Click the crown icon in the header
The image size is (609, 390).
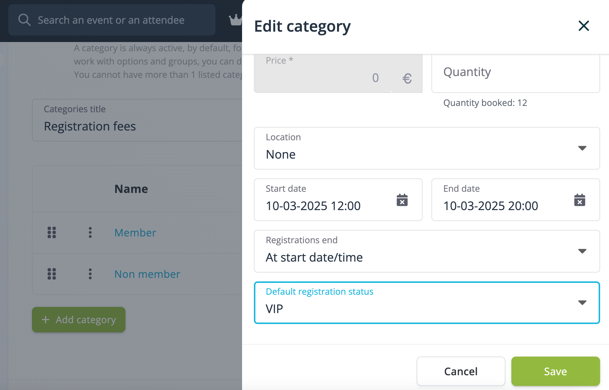[236, 20]
